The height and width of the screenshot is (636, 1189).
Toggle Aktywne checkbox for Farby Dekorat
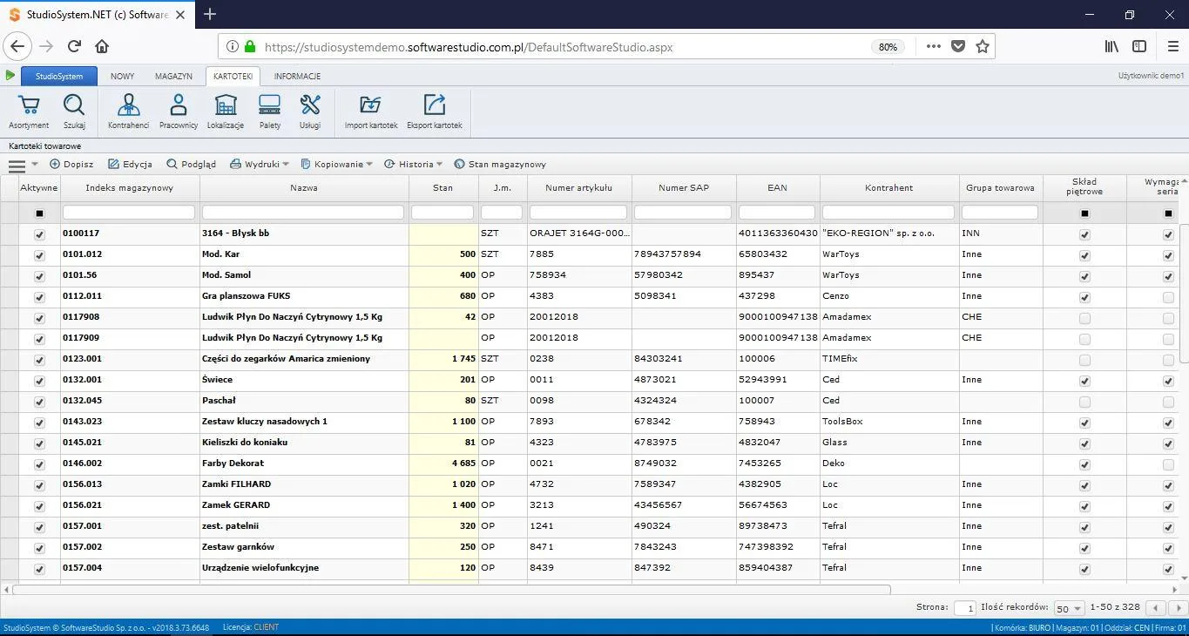39,464
